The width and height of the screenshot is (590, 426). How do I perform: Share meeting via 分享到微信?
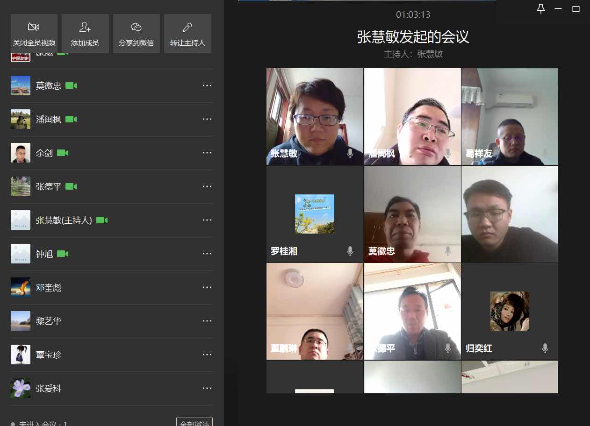(136, 34)
